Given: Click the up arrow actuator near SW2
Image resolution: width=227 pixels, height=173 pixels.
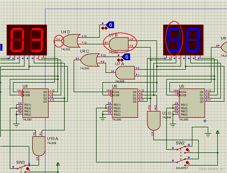Looking at the screenshot, I should (187, 149).
